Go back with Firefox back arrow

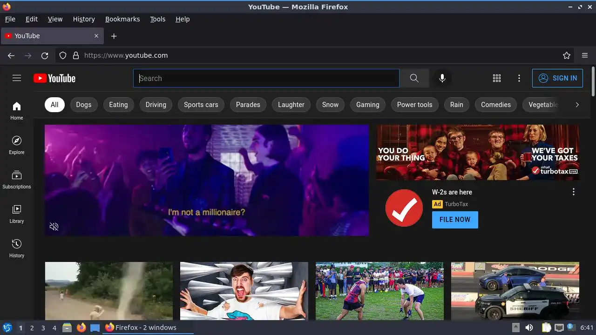click(11, 55)
